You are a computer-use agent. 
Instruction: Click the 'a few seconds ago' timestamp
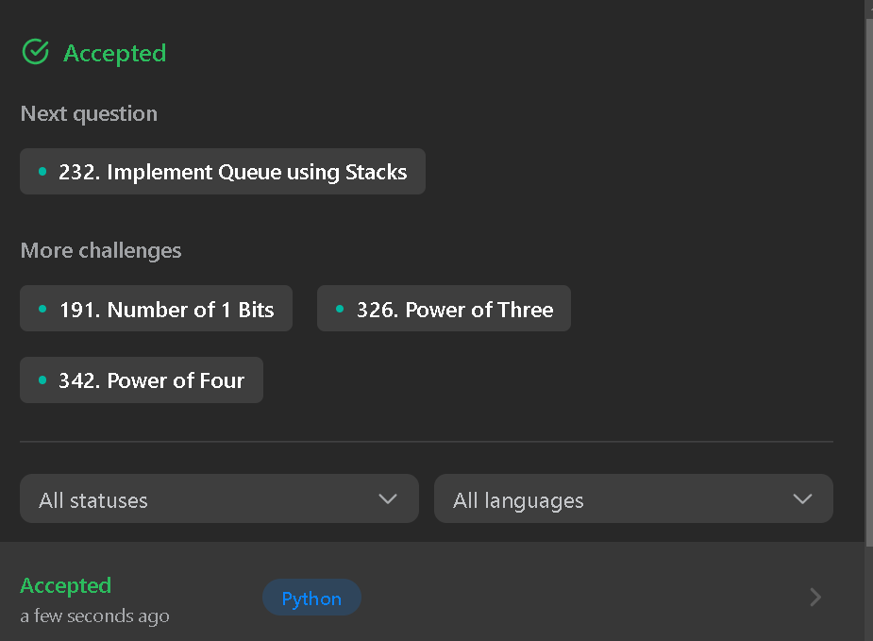click(94, 616)
